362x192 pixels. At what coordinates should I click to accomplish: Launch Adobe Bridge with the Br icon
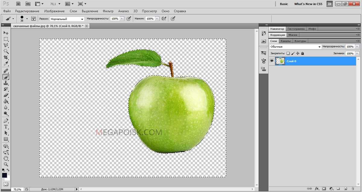19,4
